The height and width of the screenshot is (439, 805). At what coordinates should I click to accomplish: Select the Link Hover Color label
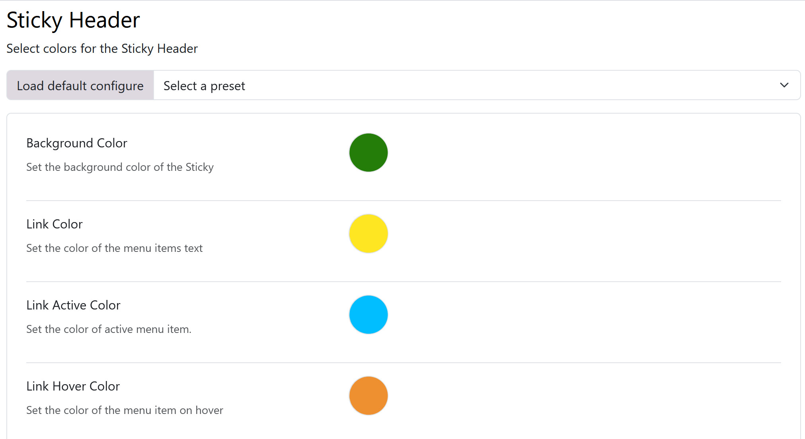(x=73, y=386)
